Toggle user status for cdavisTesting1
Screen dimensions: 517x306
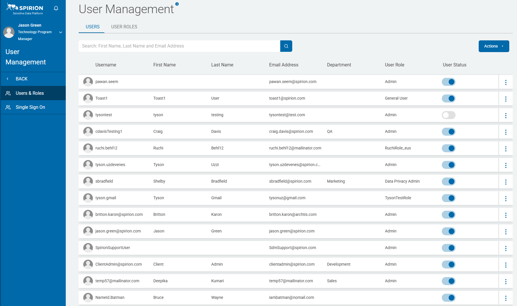pos(448,132)
